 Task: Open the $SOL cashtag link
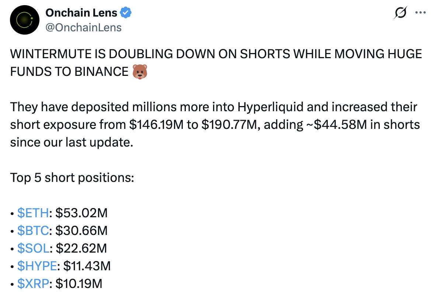pos(33,248)
